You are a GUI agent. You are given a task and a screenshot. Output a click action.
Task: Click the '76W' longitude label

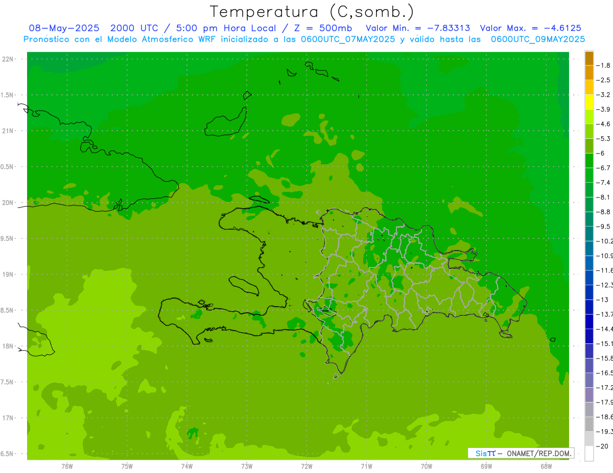(67, 466)
